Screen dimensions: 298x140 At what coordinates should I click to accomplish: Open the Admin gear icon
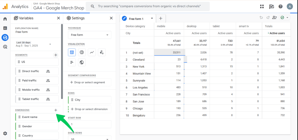[x=5, y=133]
